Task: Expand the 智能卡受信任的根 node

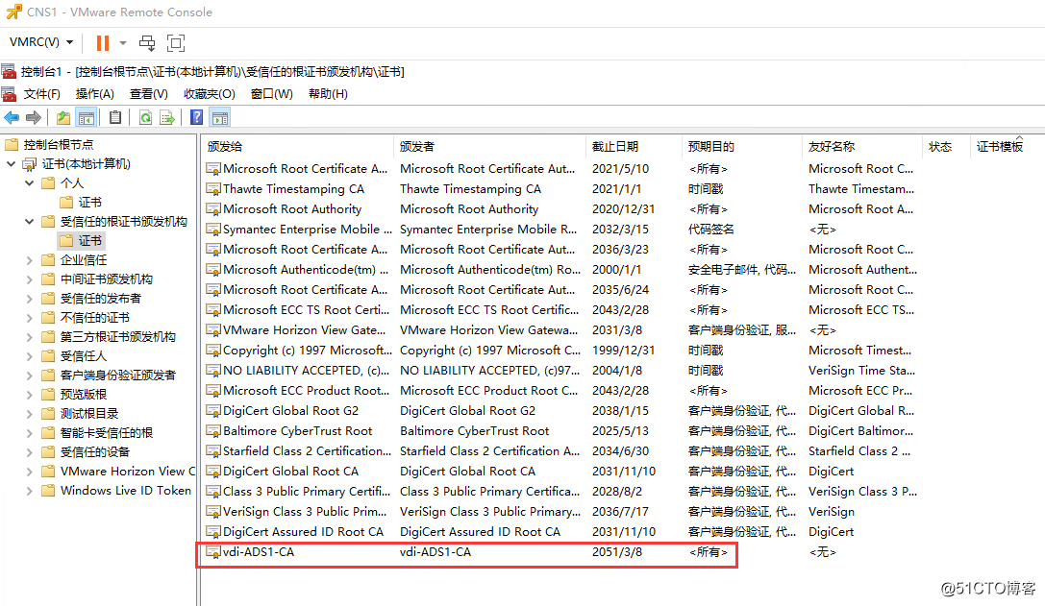Action: [30, 433]
